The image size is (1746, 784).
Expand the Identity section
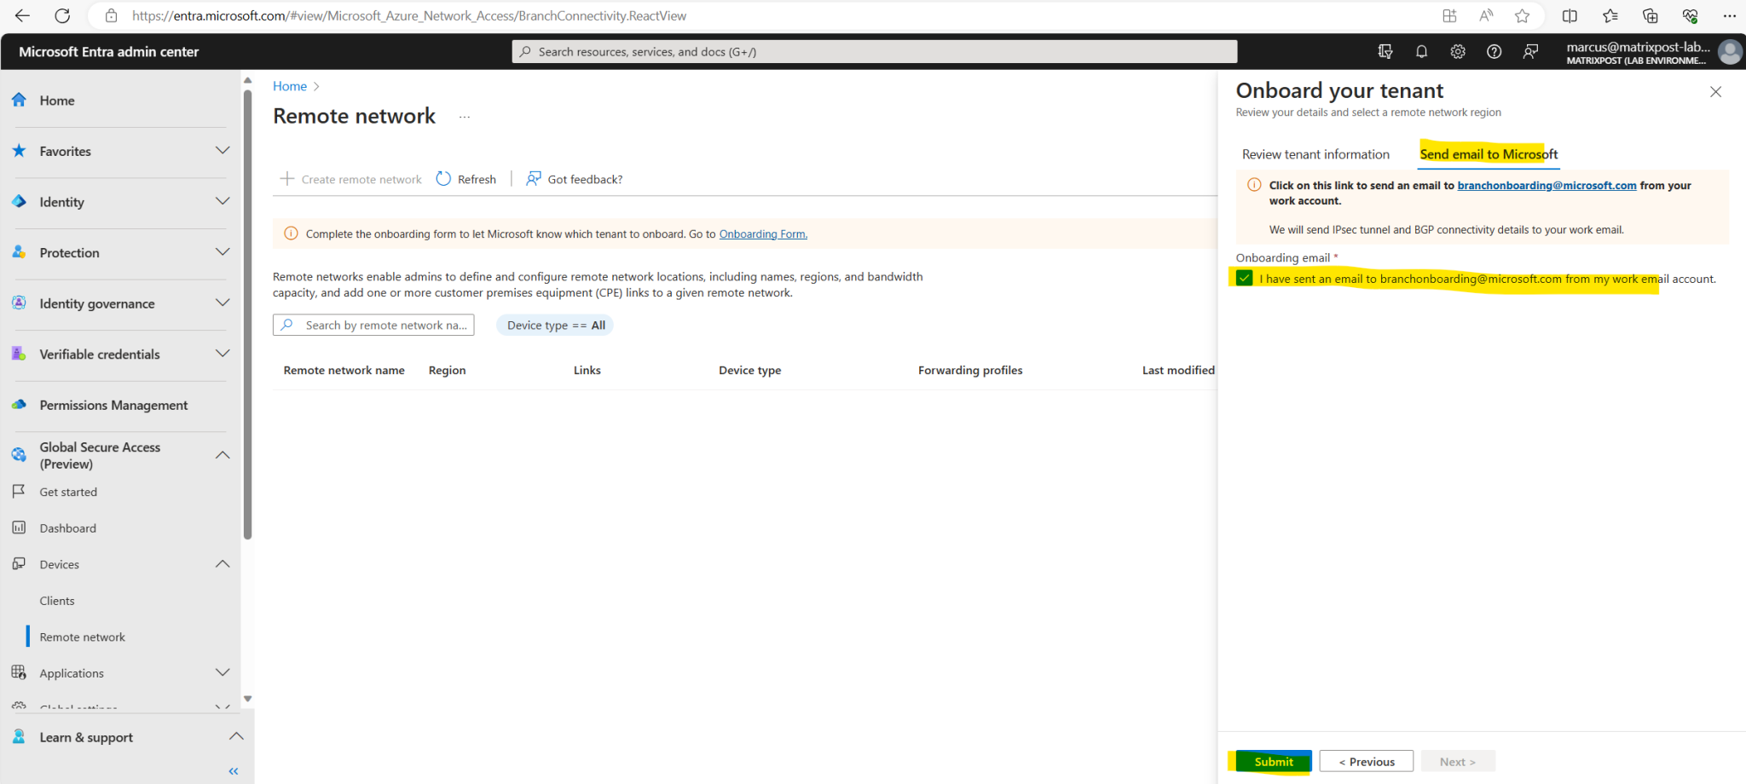pyautogui.click(x=223, y=202)
